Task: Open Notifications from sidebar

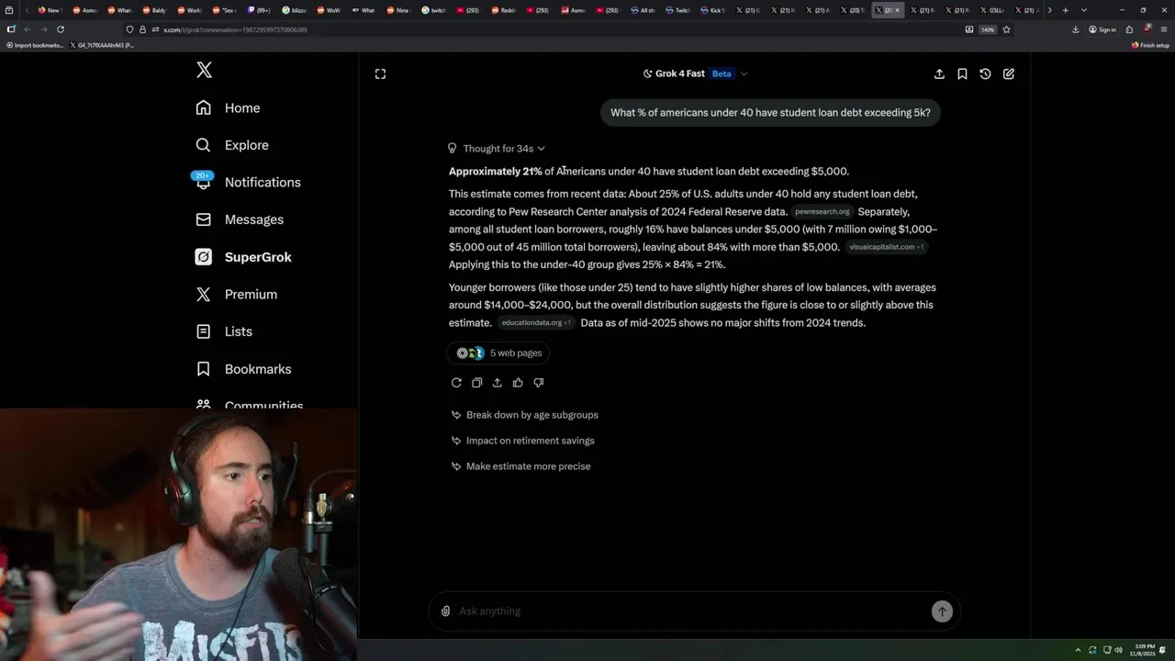Action: pos(248,182)
